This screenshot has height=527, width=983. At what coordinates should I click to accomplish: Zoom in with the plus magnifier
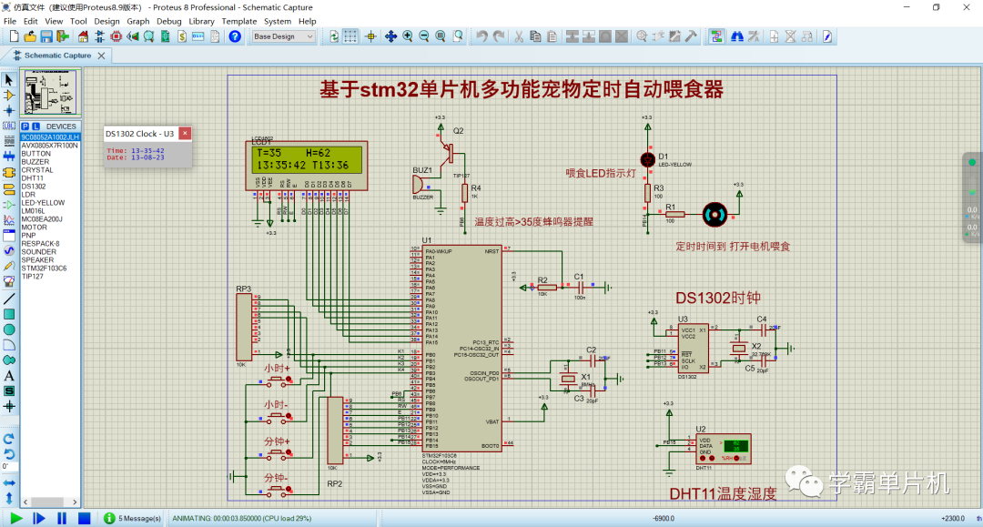pos(408,36)
